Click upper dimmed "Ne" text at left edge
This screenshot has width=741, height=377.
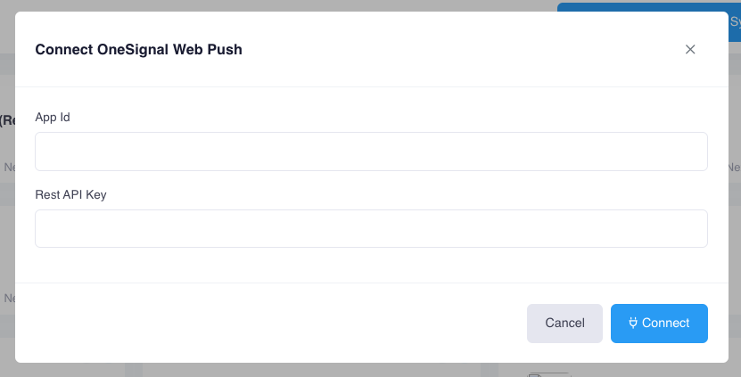click(x=9, y=168)
